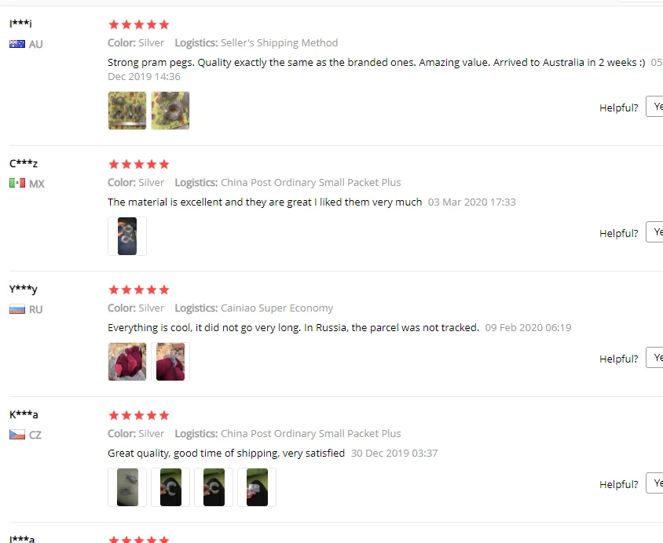Click the Mexico flag icon next to MX

click(17, 184)
